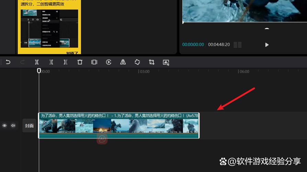Screen dimensions: 307x172
Task: Click the clip title text on timeline
Action: (120, 116)
